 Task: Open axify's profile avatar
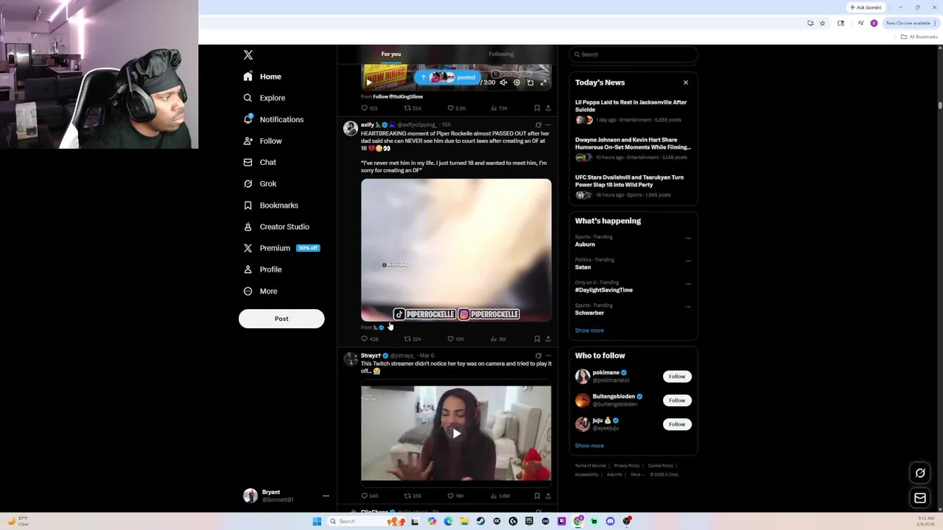351,129
